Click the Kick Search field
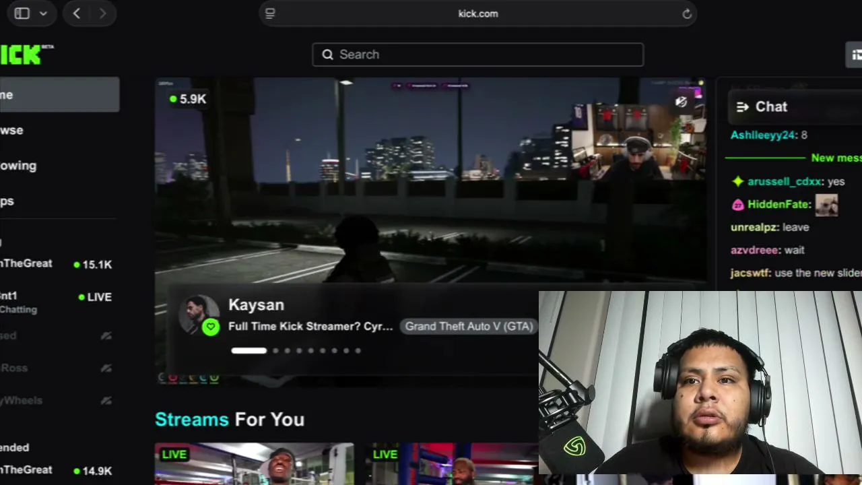Image resolution: width=862 pixels, height=485 pixels. coord(477,55)
